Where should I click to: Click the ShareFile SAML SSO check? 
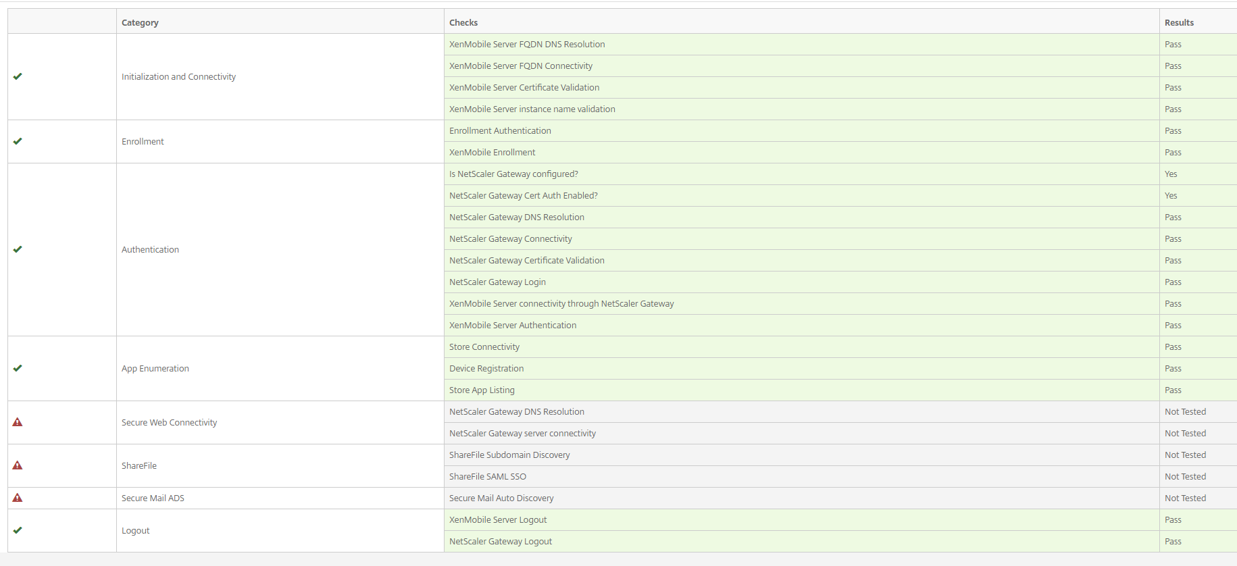point(488,477)
